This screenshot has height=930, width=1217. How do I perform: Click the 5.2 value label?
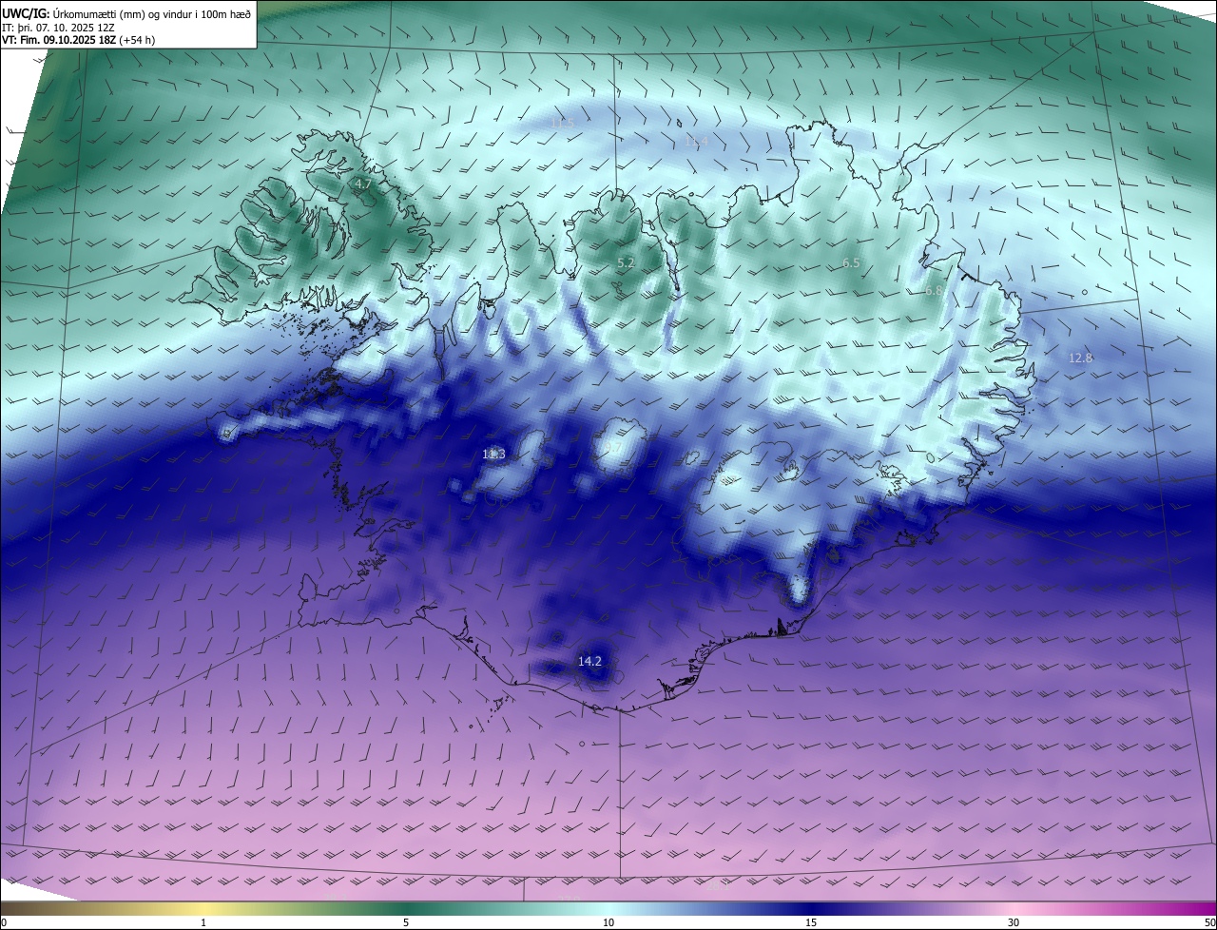point(626,262)
